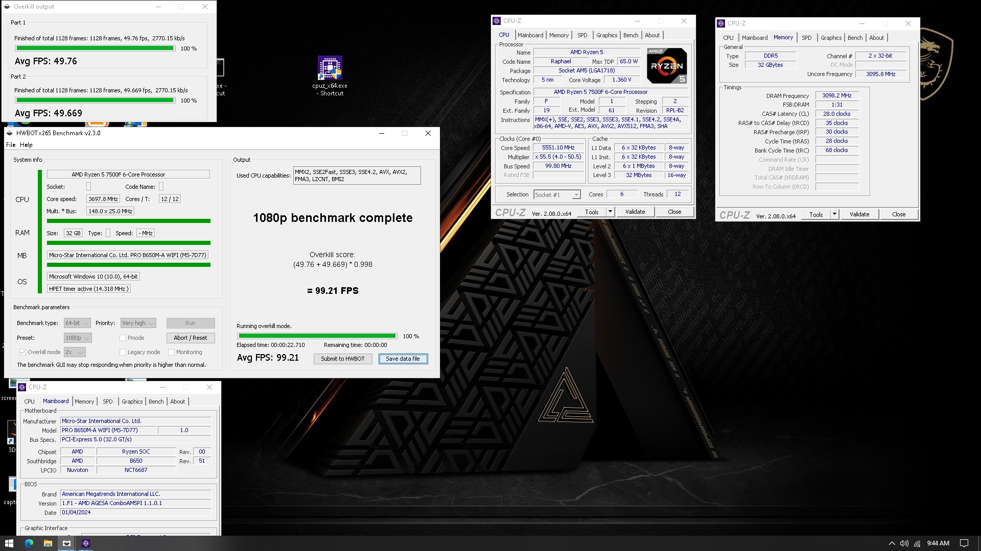This screenshot has height=551, width=981.
Task: Open Memory tab in CPU-Z Mainboard window
Action: pyautogui.click(x=84, y=402)
